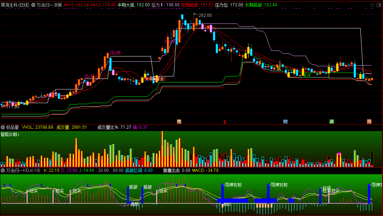Click the 长期底部: 162.40 readout
The image size is (383, 216).
261,5
